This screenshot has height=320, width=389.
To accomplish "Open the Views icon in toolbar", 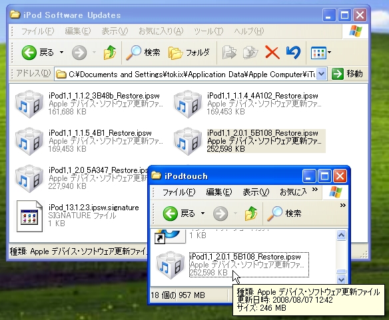I will 318,53.
